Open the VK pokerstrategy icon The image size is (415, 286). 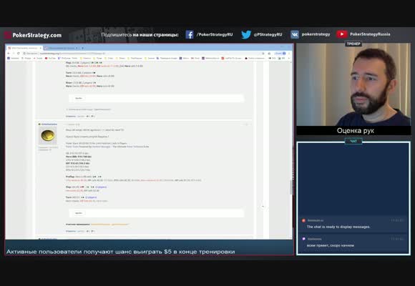pos(295,34)
